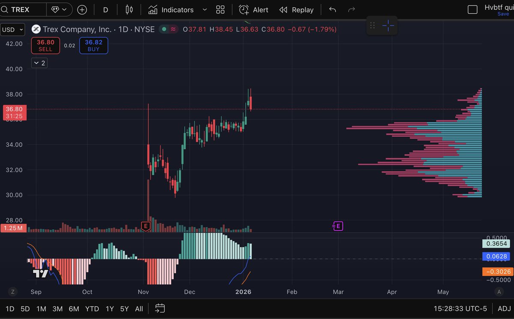
Task: Grab the floating toolbar drag handle
Action: point(372,26)
